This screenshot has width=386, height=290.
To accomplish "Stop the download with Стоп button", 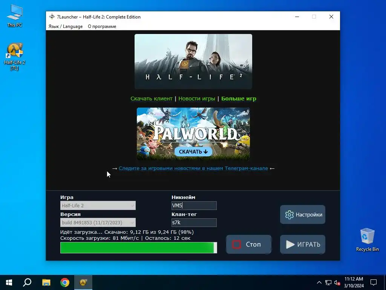I will (249, 244).
